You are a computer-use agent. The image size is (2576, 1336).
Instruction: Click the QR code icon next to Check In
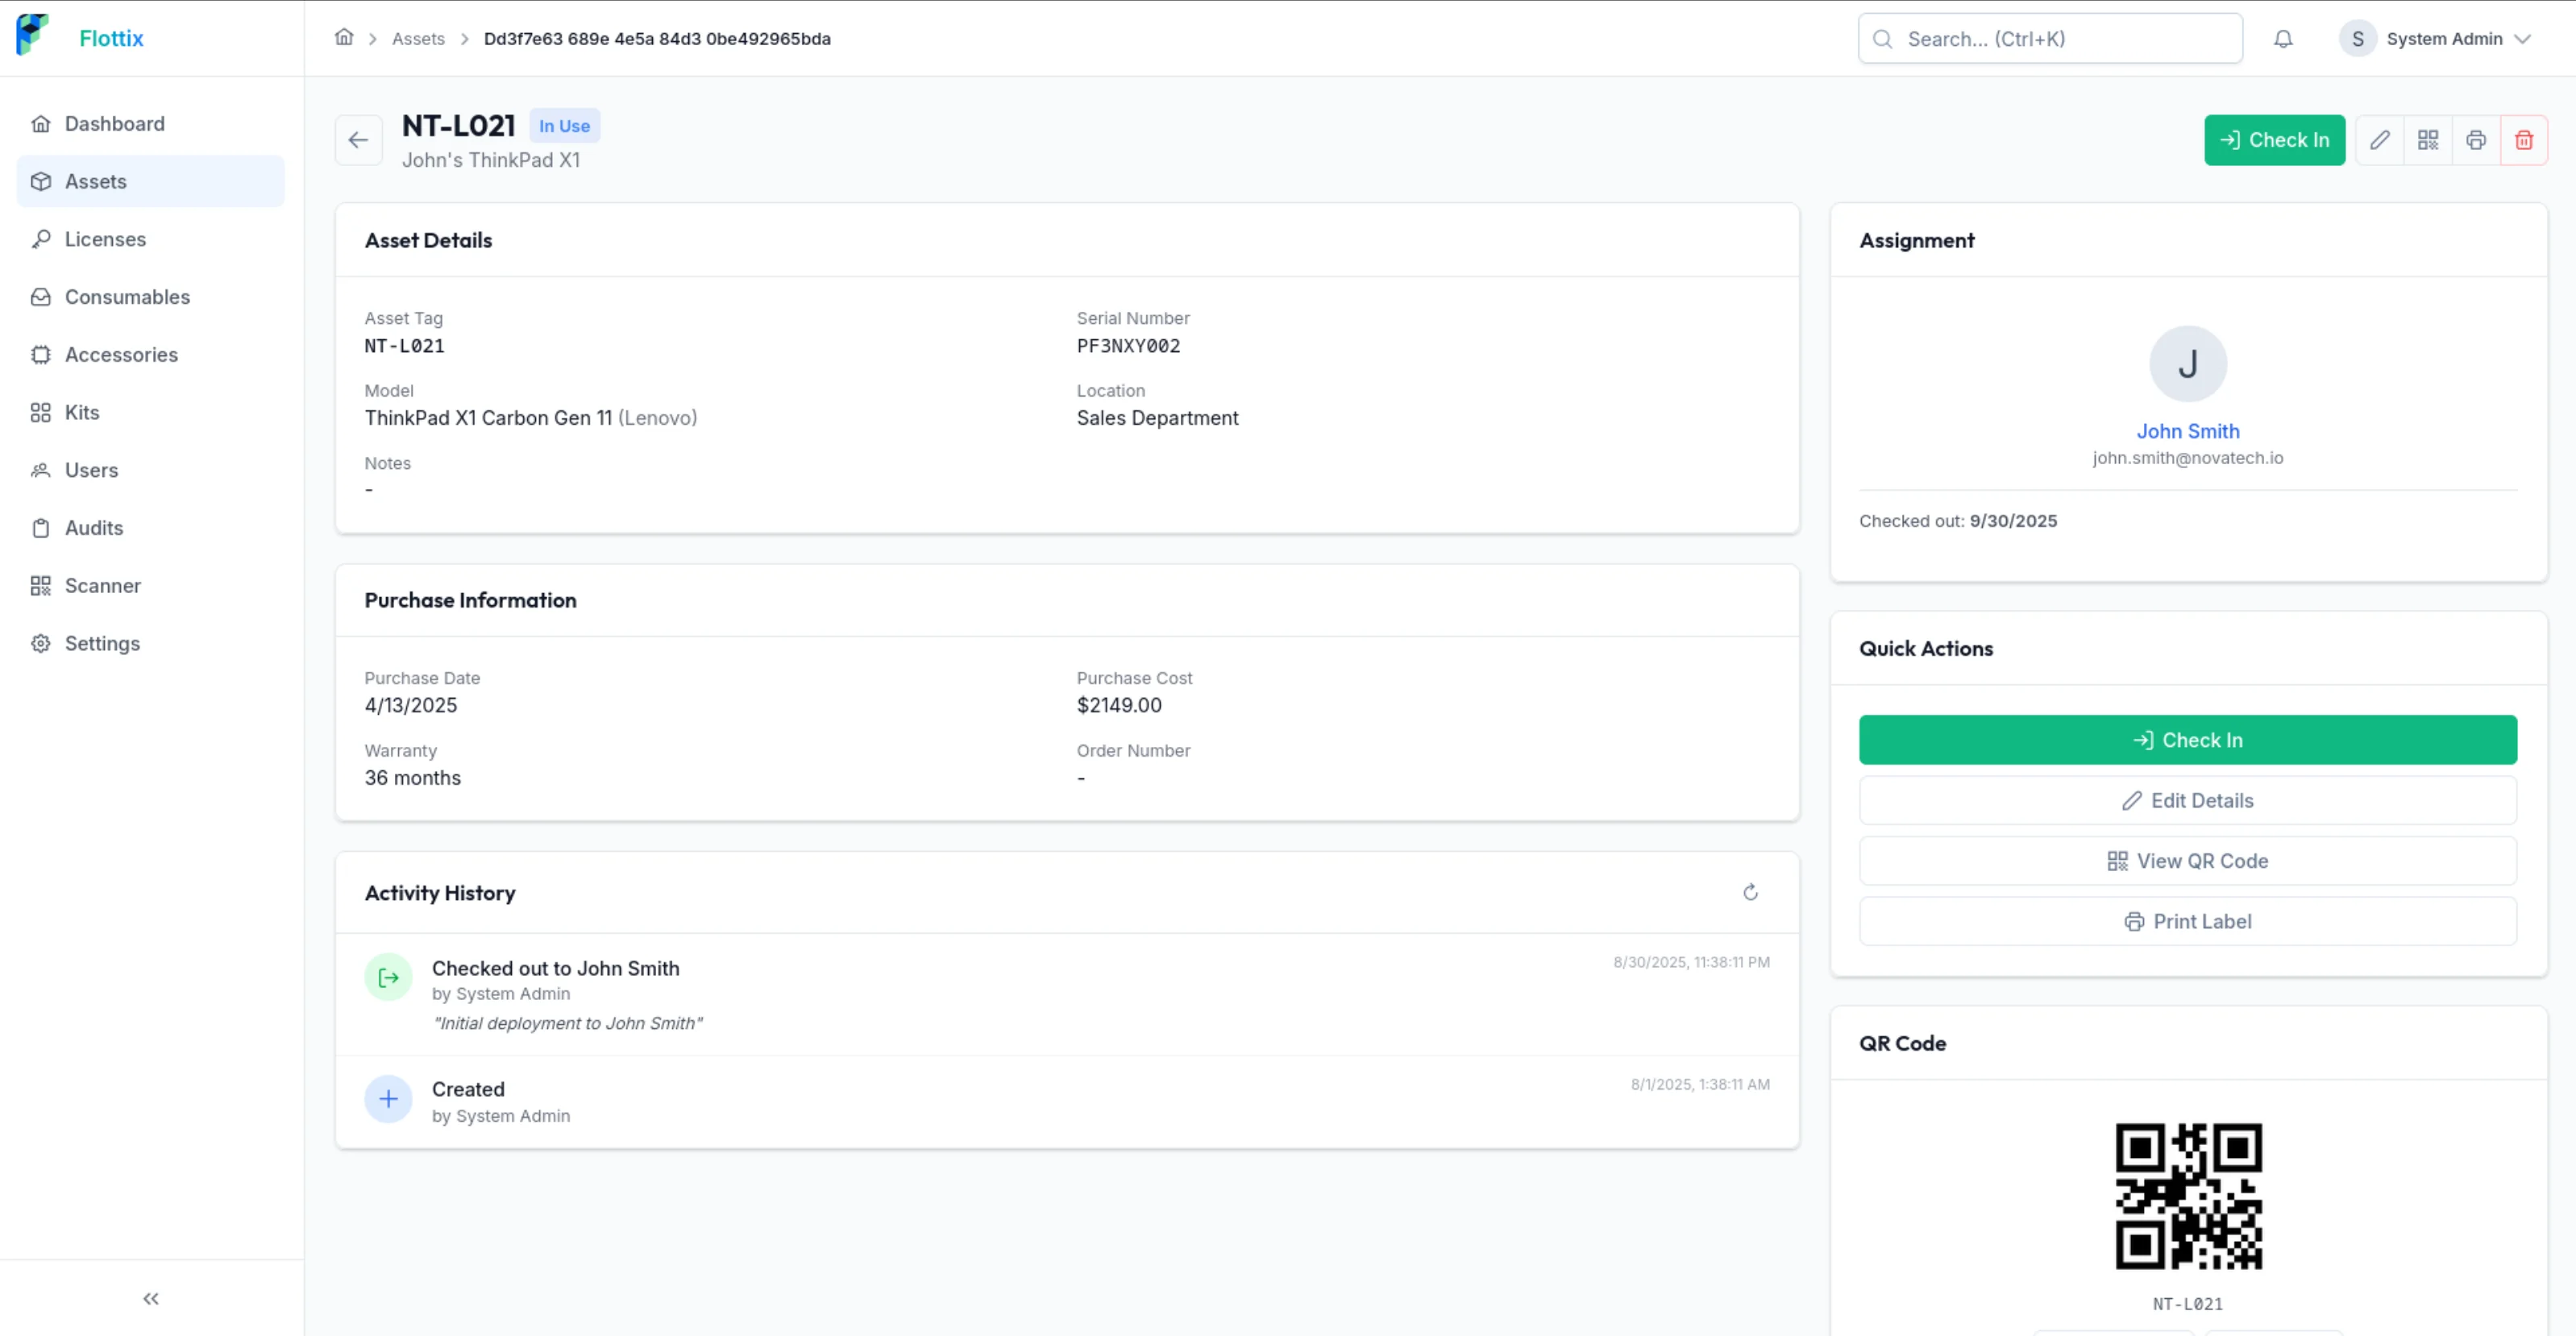2428,140
